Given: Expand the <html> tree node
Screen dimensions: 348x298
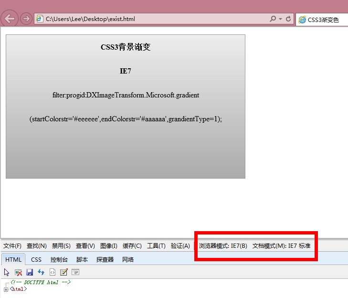Looking at the screenshot, I should (6, 289).
